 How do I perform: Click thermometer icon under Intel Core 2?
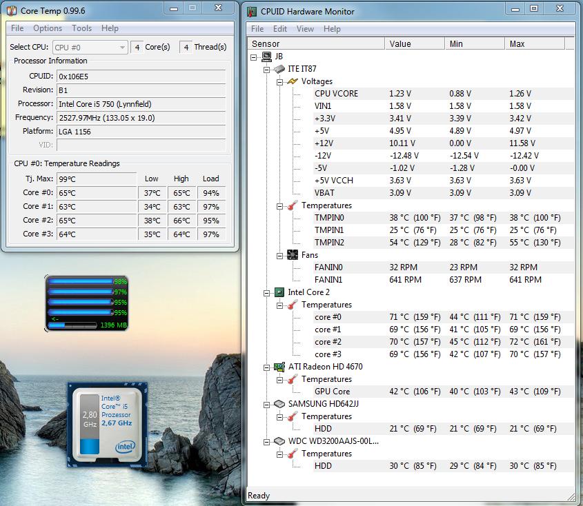coord(293,305)
